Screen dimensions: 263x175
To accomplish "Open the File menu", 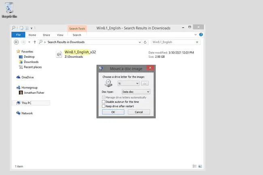I will click(18, 35).
